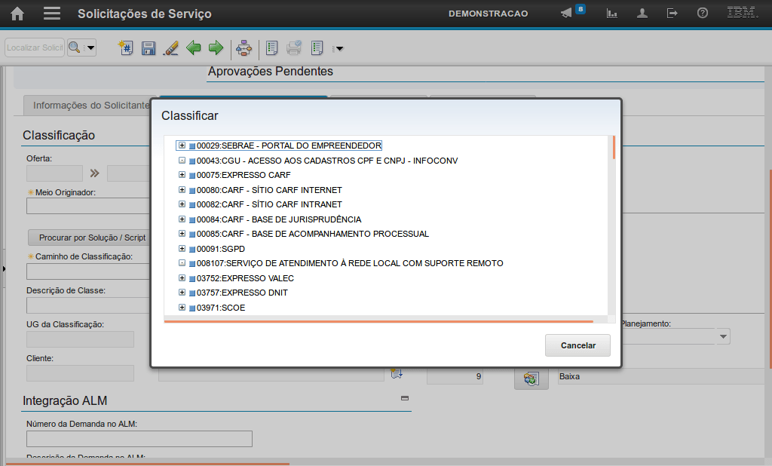This screenshot has height=466, width=772.
Task: Click the report icon left of the printer
Action: [x=271, y=48]
